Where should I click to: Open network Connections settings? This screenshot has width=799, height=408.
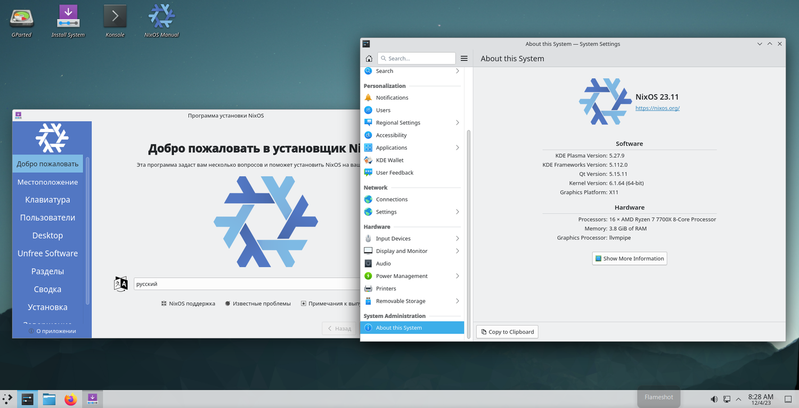412,199
